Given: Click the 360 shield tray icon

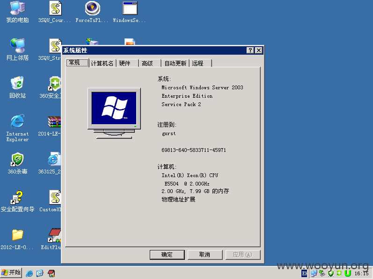Looking at the screenshot, I should tap(331, 273).
